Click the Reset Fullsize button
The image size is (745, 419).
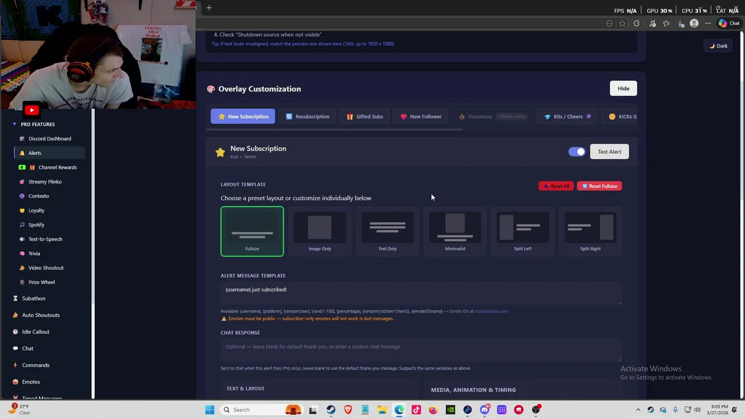coord(599,186)
